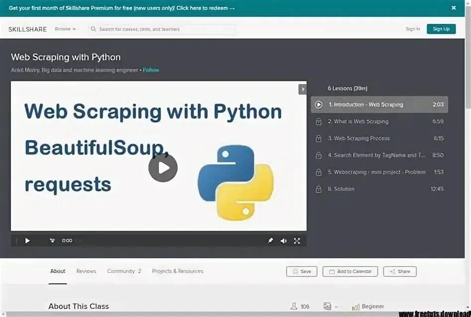This screenshot has width=471, height=317.
Task: Click the projects count icon
Action: pos(327,306)
